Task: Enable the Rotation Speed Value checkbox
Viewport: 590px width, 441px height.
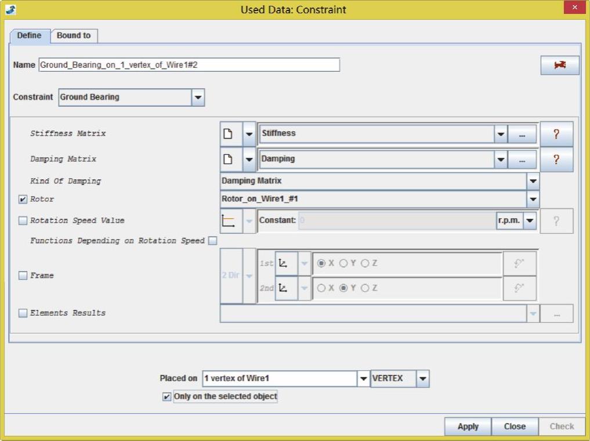Action: 23,220
